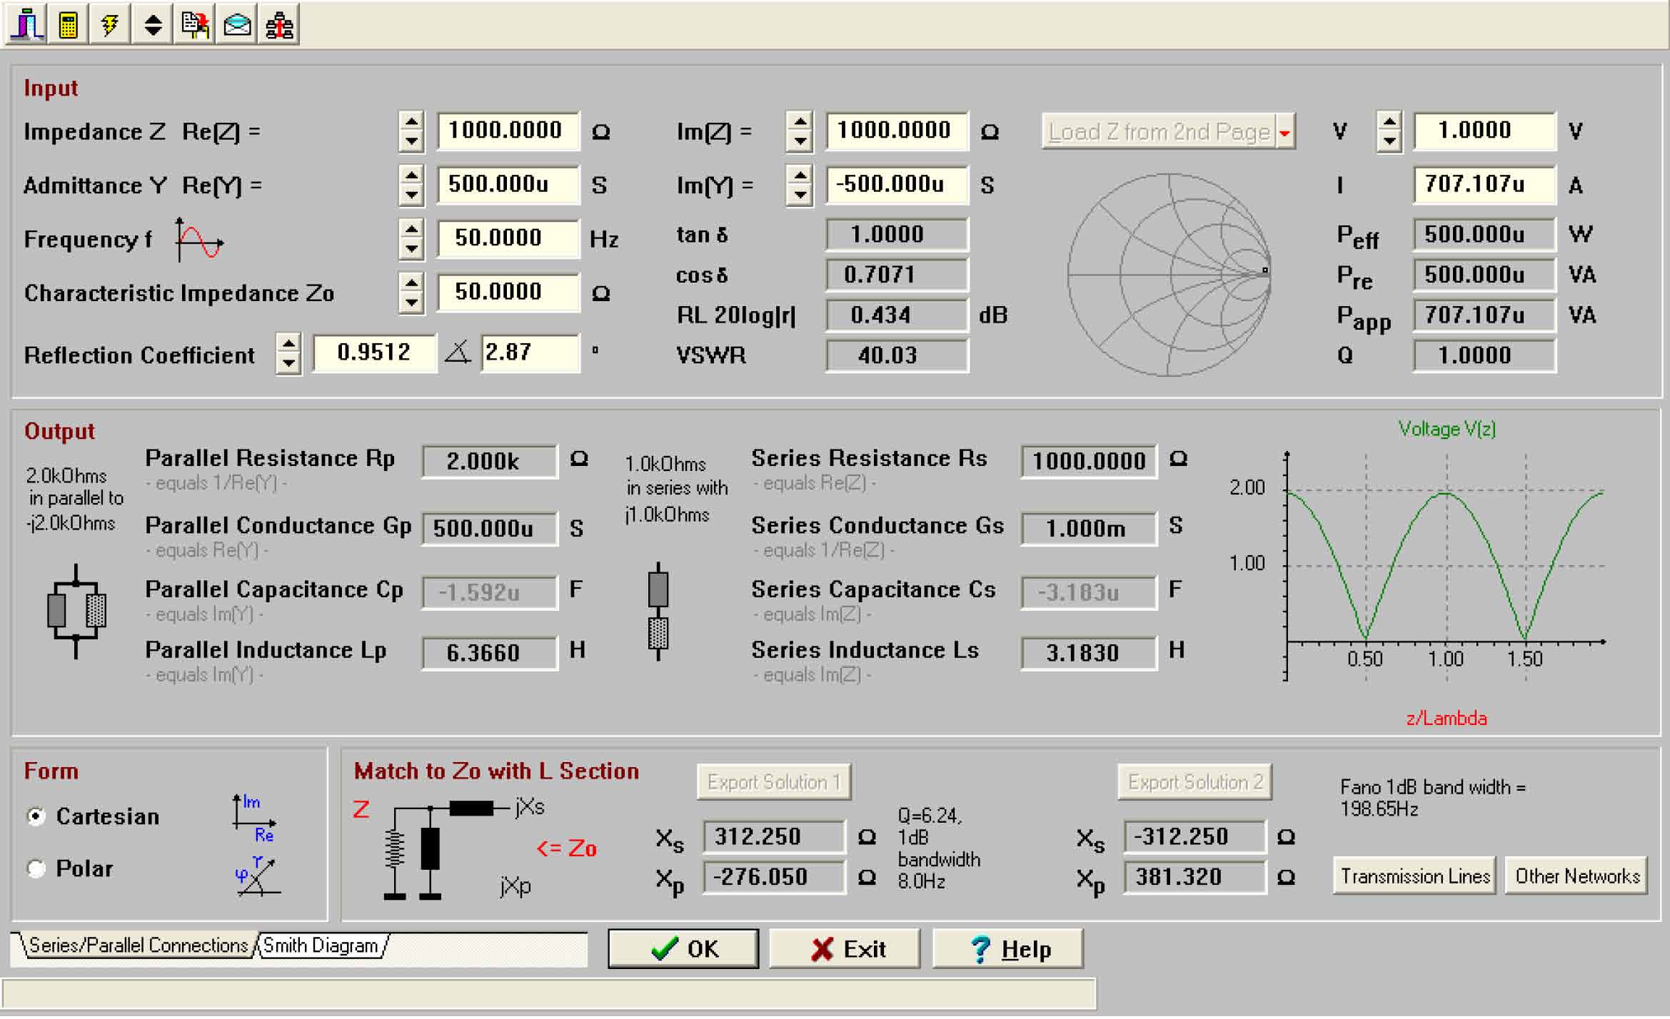This screenshot has height=1019, width=1670.
Task: Click the RL 20log|r| value 0.434
Action: pos(897,315)
